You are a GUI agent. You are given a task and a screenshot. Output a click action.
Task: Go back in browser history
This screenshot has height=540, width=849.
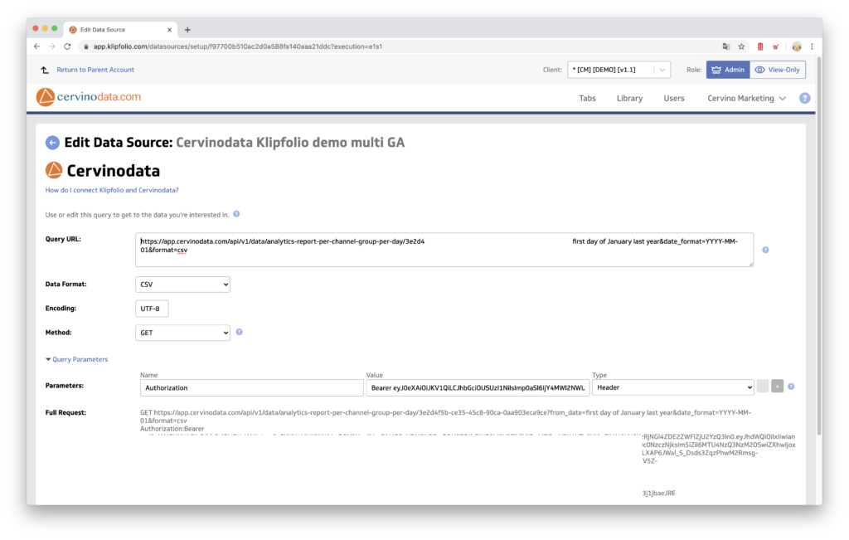pos(36,46)
